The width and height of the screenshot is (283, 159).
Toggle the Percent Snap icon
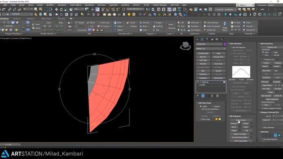(x=113, y=9)
